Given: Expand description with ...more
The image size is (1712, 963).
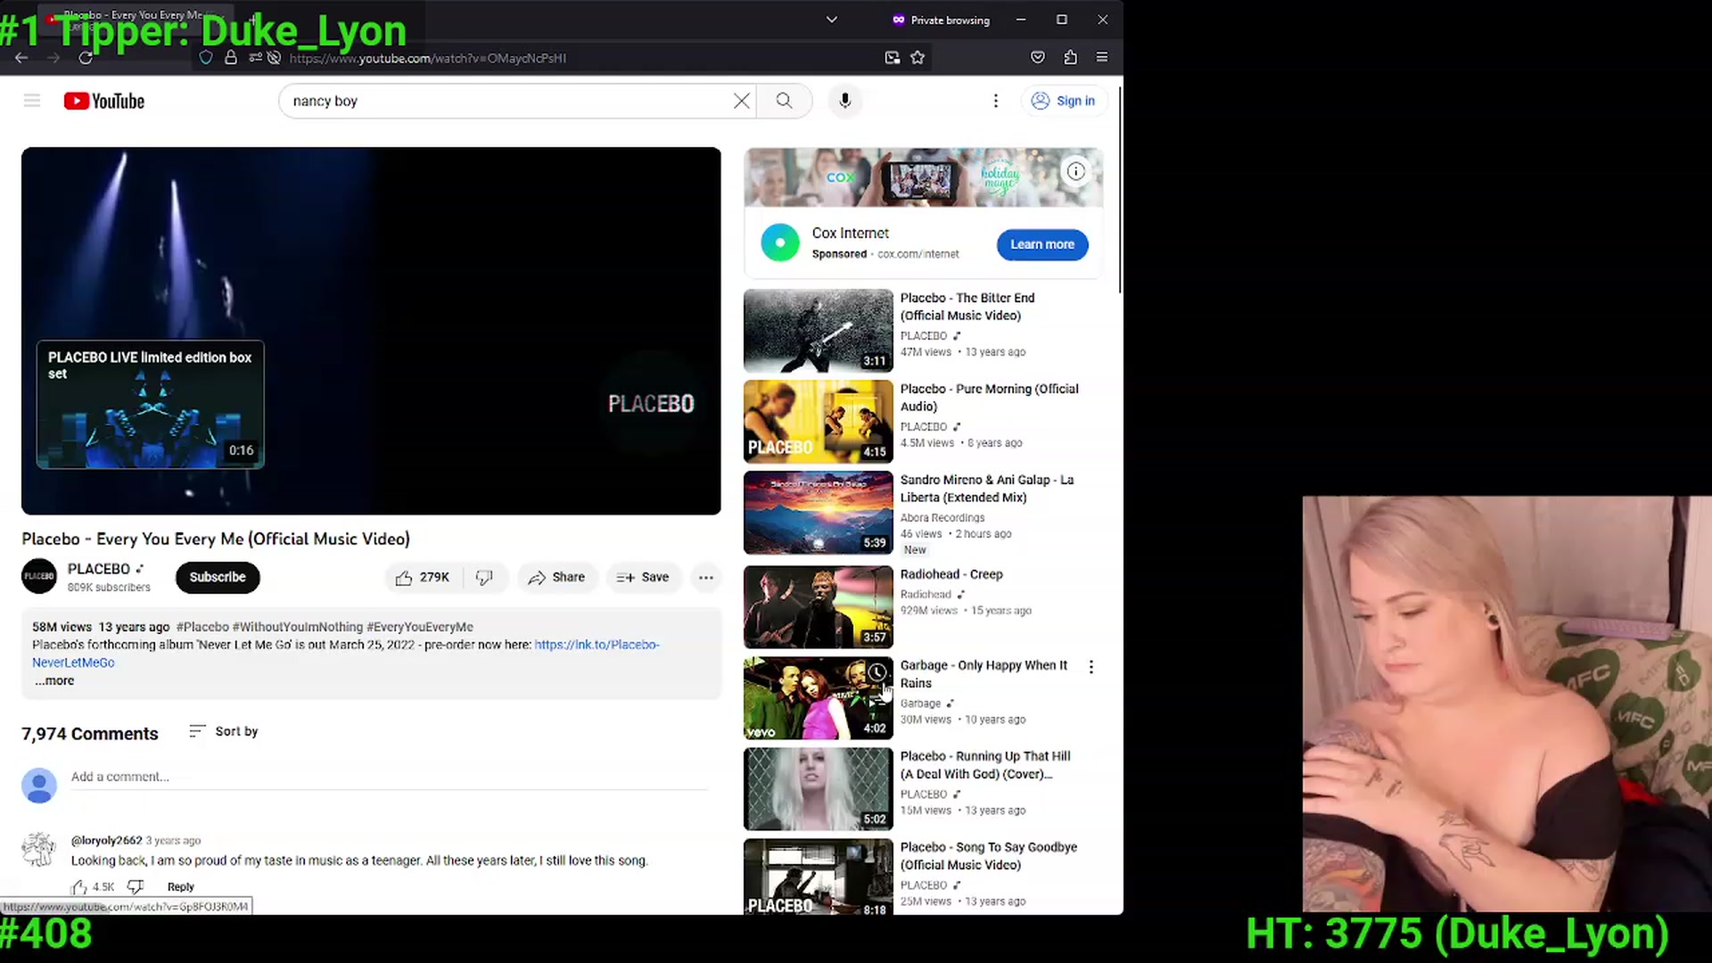Looking at the screenshot, I should coord(54,680).
